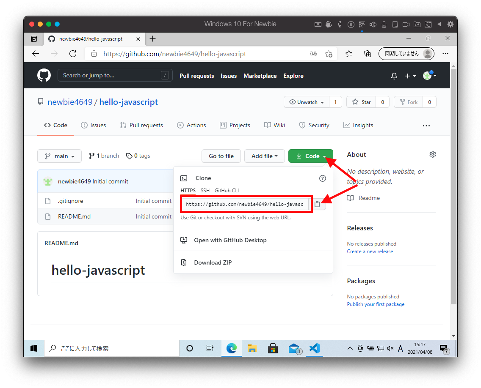Select the SSH clone option
The height and width of the screenshot is (388, 481).
click(205, 191)
